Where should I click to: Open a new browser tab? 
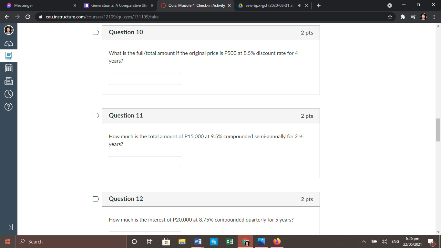pyautogui.click(x=319, y=5)
